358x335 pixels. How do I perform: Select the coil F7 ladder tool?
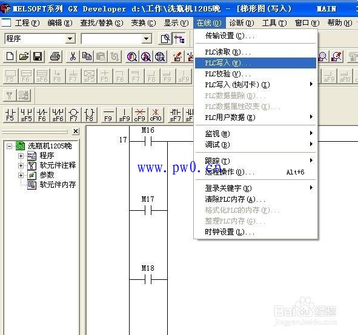click(73, 115)
